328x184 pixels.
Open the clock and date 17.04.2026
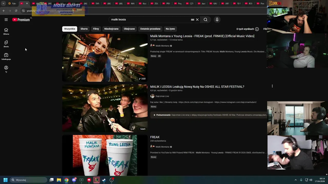coord(320,180)
